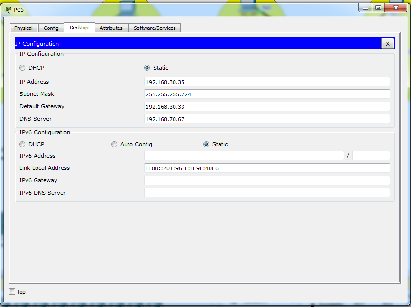
Task: Check the Top checkbox
Action: [11, 292]
